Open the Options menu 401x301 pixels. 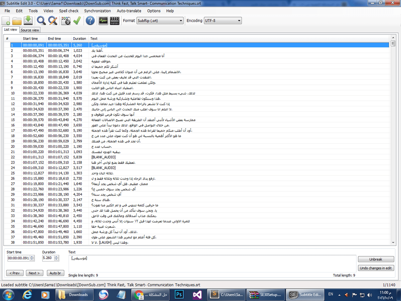pos(154,11)
